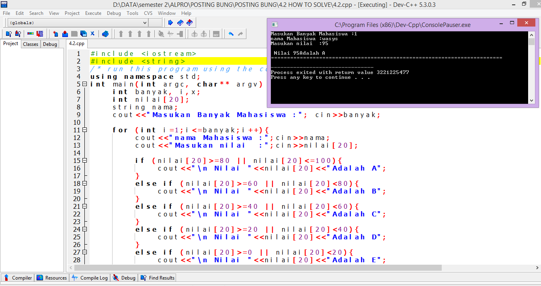541x286 pixels.
Task: Click the blue book bookmark icon
Action: tap(180, 23)
